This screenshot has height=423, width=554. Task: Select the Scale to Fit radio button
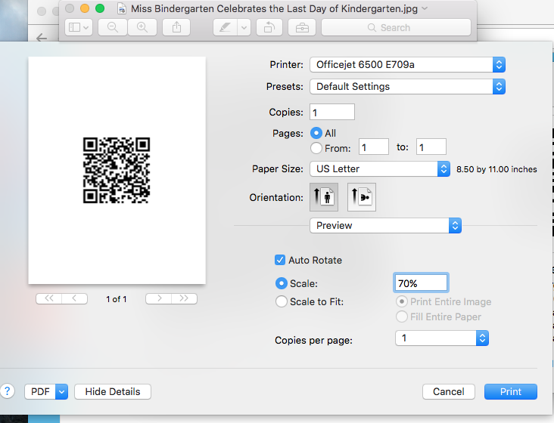[x=282, y=301]
